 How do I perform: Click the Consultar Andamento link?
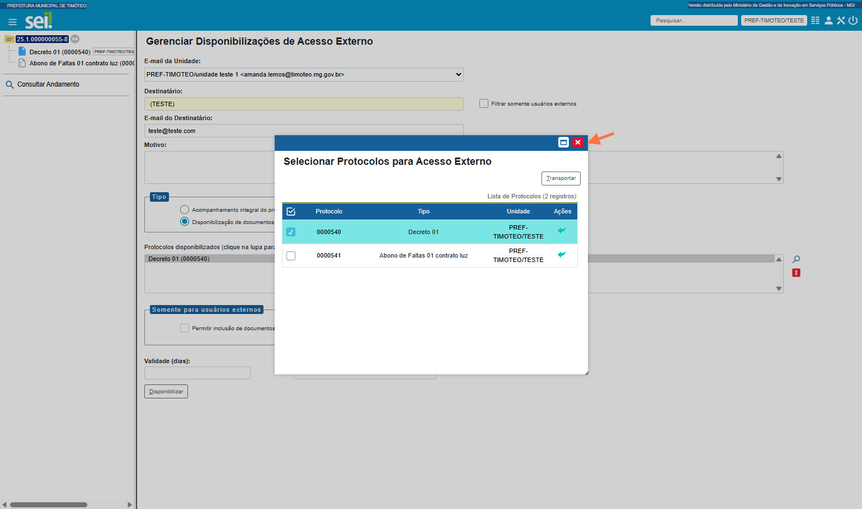tap(48, 84)
